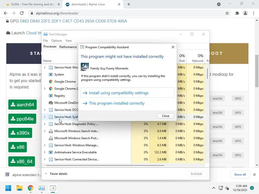Select Registry process icon
Image resolution: width=259 pixels, height=194 pixels.
click(51, 96)
